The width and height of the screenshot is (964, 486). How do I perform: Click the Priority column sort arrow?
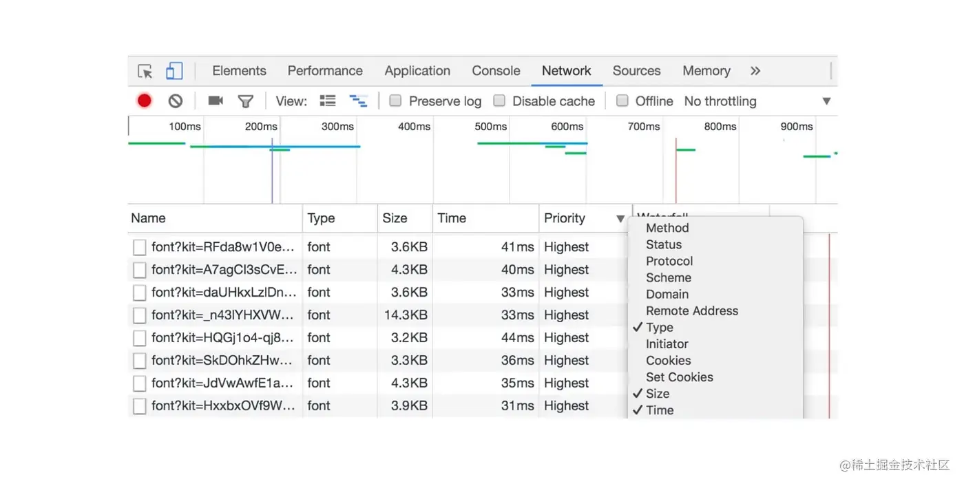click(x=620, y=219)
